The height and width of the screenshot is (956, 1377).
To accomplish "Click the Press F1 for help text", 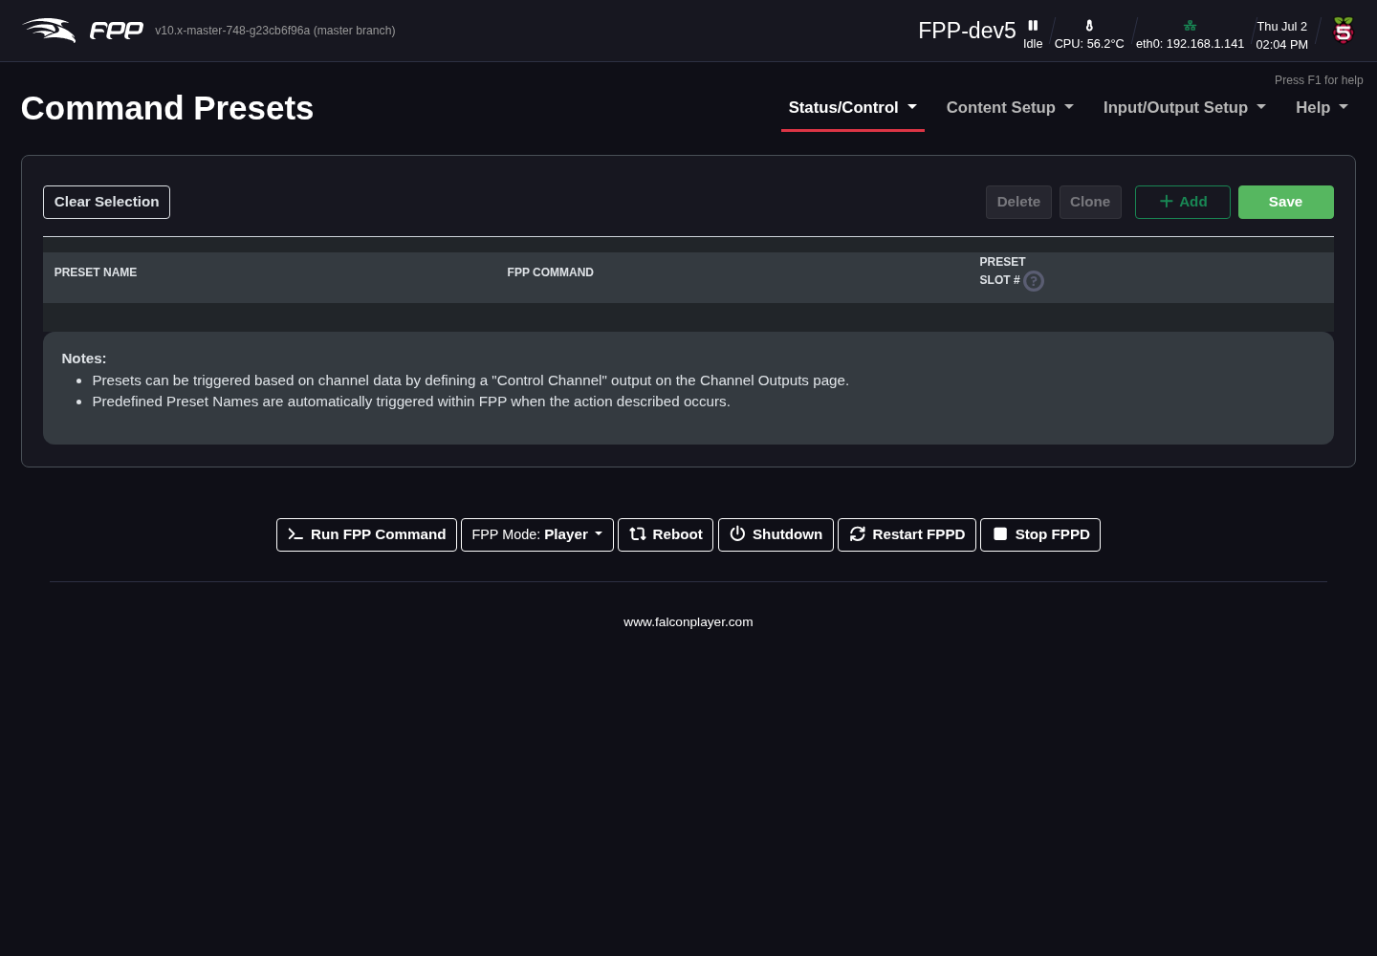I will tap(1319, 80).
